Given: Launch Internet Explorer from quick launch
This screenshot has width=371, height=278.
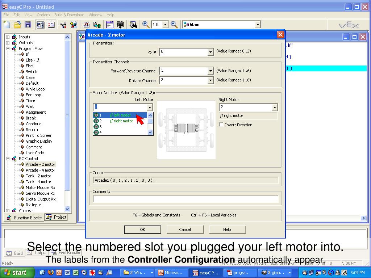Looking at the screenshot, I should click(42, 273).
